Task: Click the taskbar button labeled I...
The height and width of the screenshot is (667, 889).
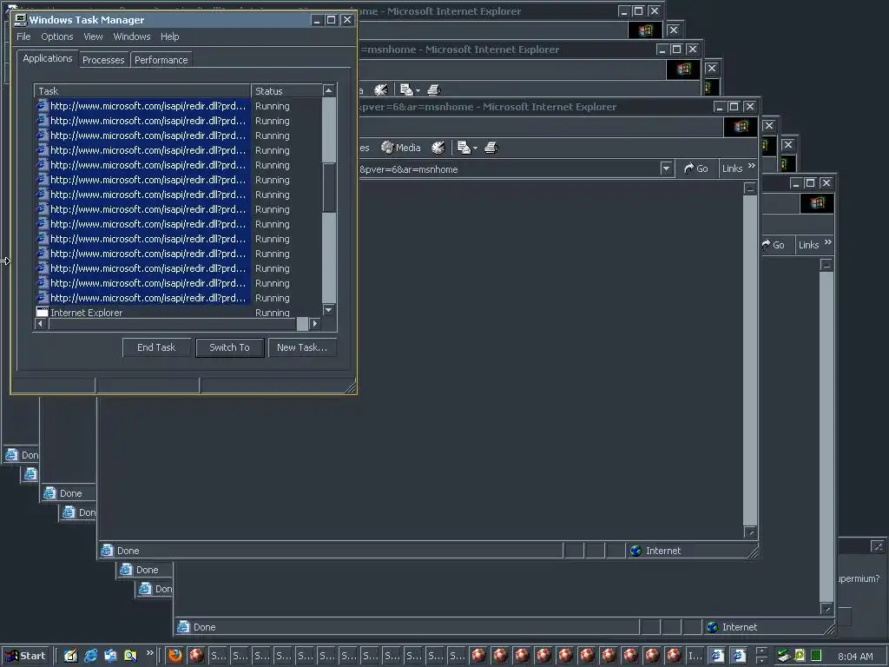Action: [x=695, y=656]
